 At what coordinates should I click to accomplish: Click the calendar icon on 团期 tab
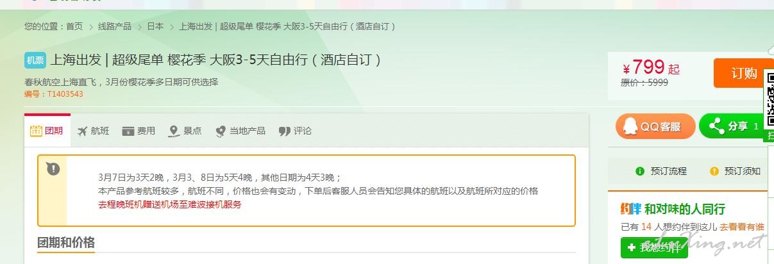coord(36,131)
